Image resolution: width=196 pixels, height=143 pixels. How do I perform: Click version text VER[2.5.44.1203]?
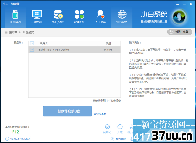[x=20, y=139]
